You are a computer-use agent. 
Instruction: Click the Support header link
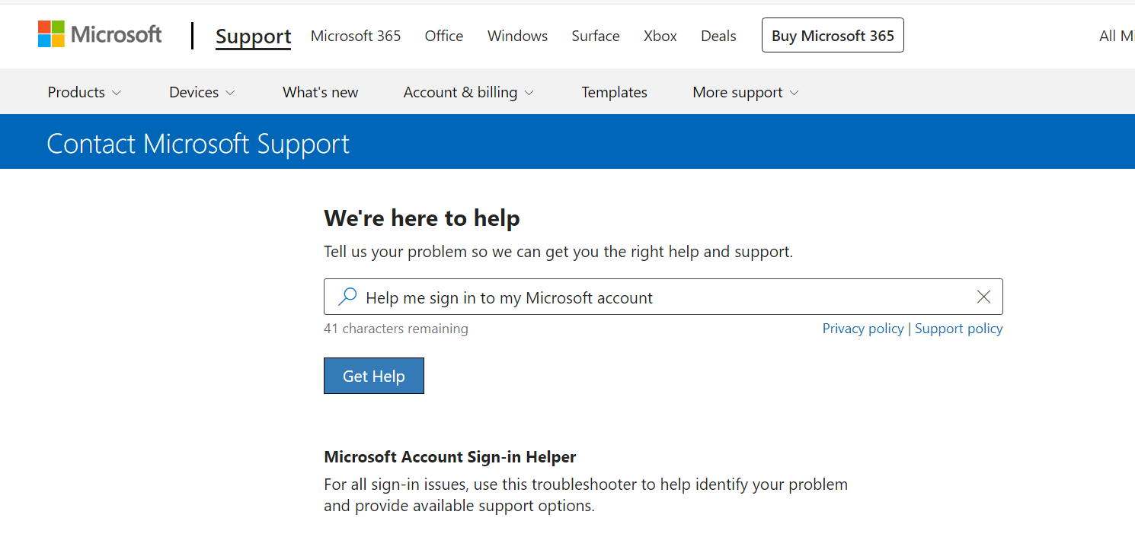pyautogui.click(x=254, y=36)
